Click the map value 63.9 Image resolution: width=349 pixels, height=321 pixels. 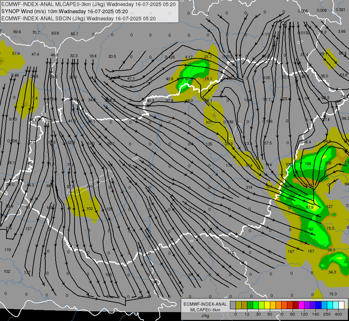click(55, 33)
